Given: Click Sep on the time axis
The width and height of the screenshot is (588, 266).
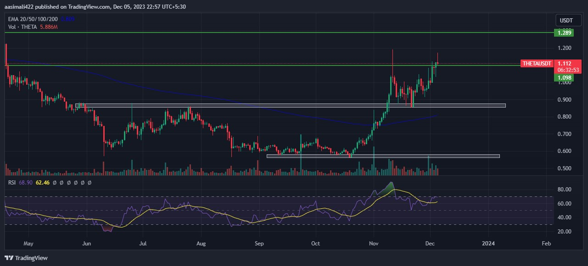Looking at the screenshot, I should pyautogui.click(x=259, y=244).
